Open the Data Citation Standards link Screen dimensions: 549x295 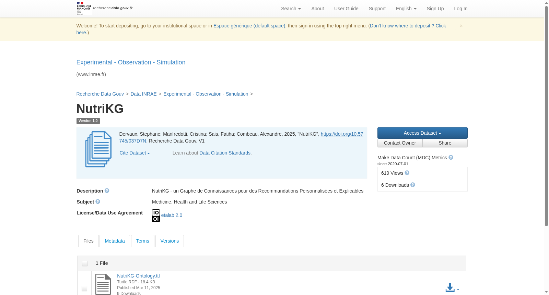point(225,153)
